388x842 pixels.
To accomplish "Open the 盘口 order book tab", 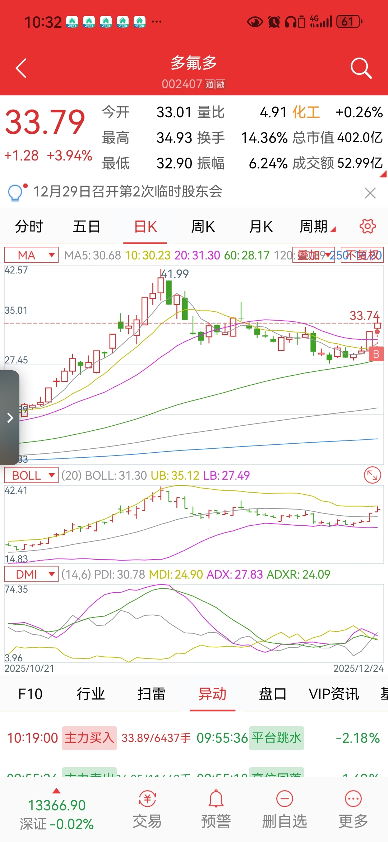I will 273,694.
